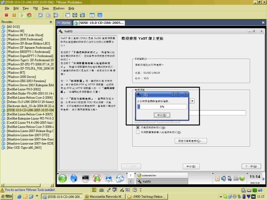Open the blue Home folder panel icon
The image size is (267, 200).
pyautogui.click(x=74, y=178)
